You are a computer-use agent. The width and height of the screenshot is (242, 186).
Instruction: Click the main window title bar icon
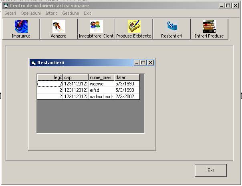[x=6, y=6]
